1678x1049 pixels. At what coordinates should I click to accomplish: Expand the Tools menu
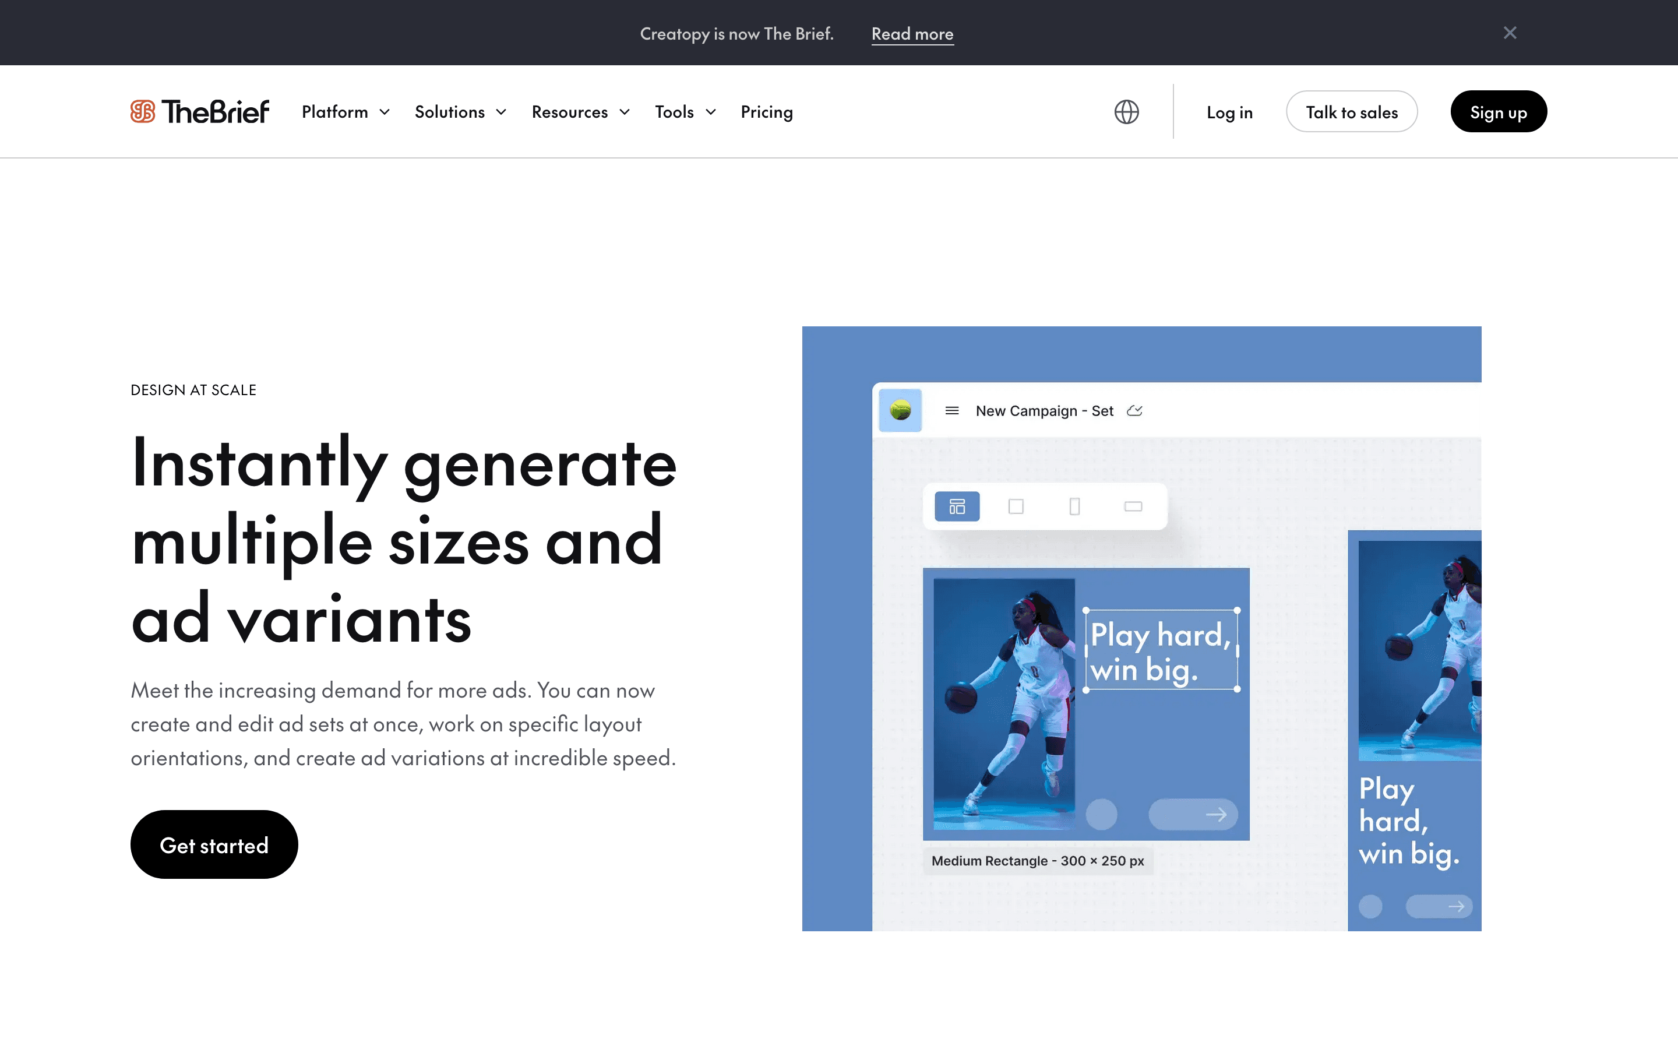[685, 112]
